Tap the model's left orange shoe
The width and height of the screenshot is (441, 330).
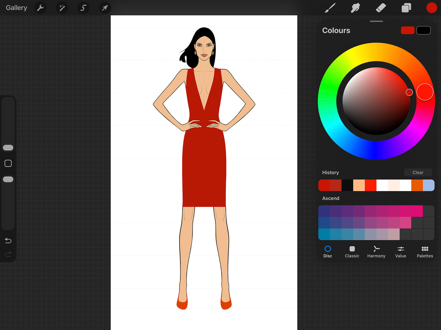click(x=226, y=302)
